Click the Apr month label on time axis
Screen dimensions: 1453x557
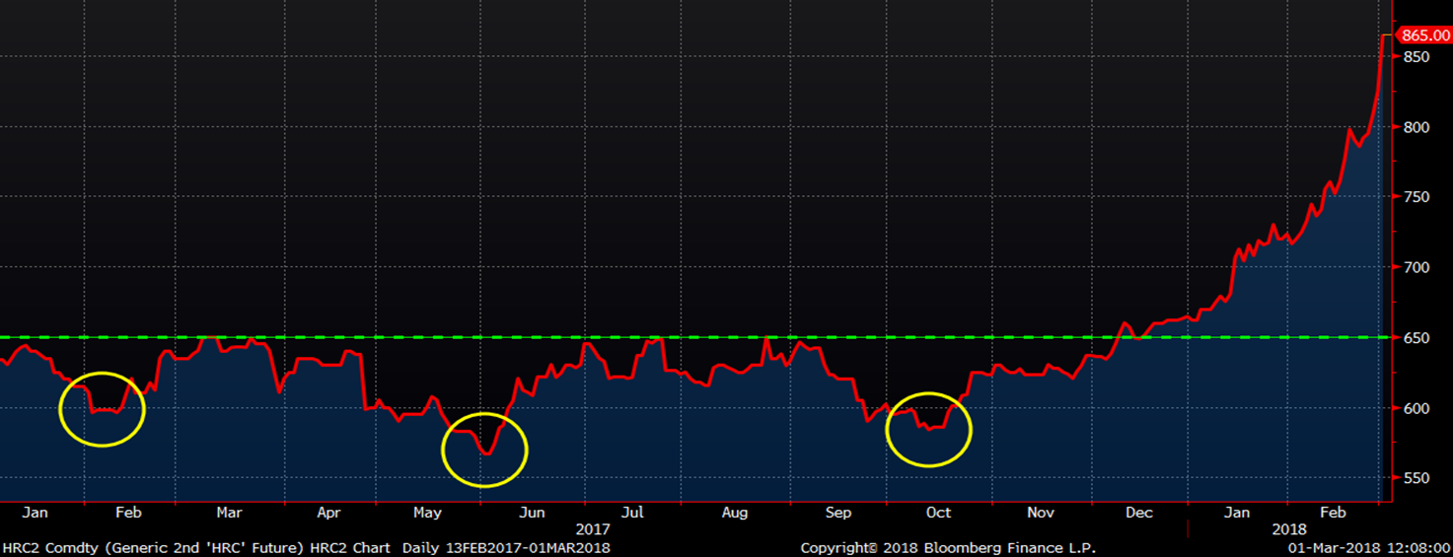328,513
